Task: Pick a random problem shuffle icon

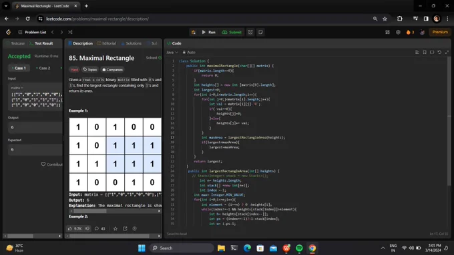Action: click(x=70, y=32)
